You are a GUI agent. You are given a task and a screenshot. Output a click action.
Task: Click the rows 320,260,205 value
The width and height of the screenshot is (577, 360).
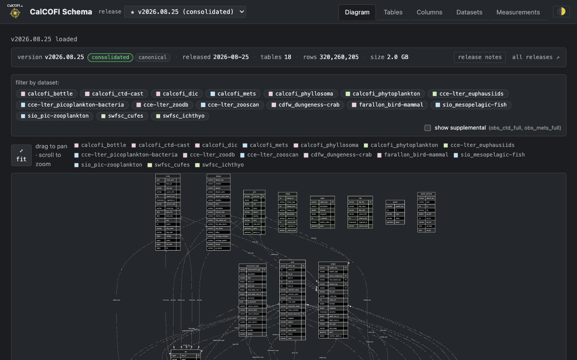pyautogui.click(x=339, y=57)
